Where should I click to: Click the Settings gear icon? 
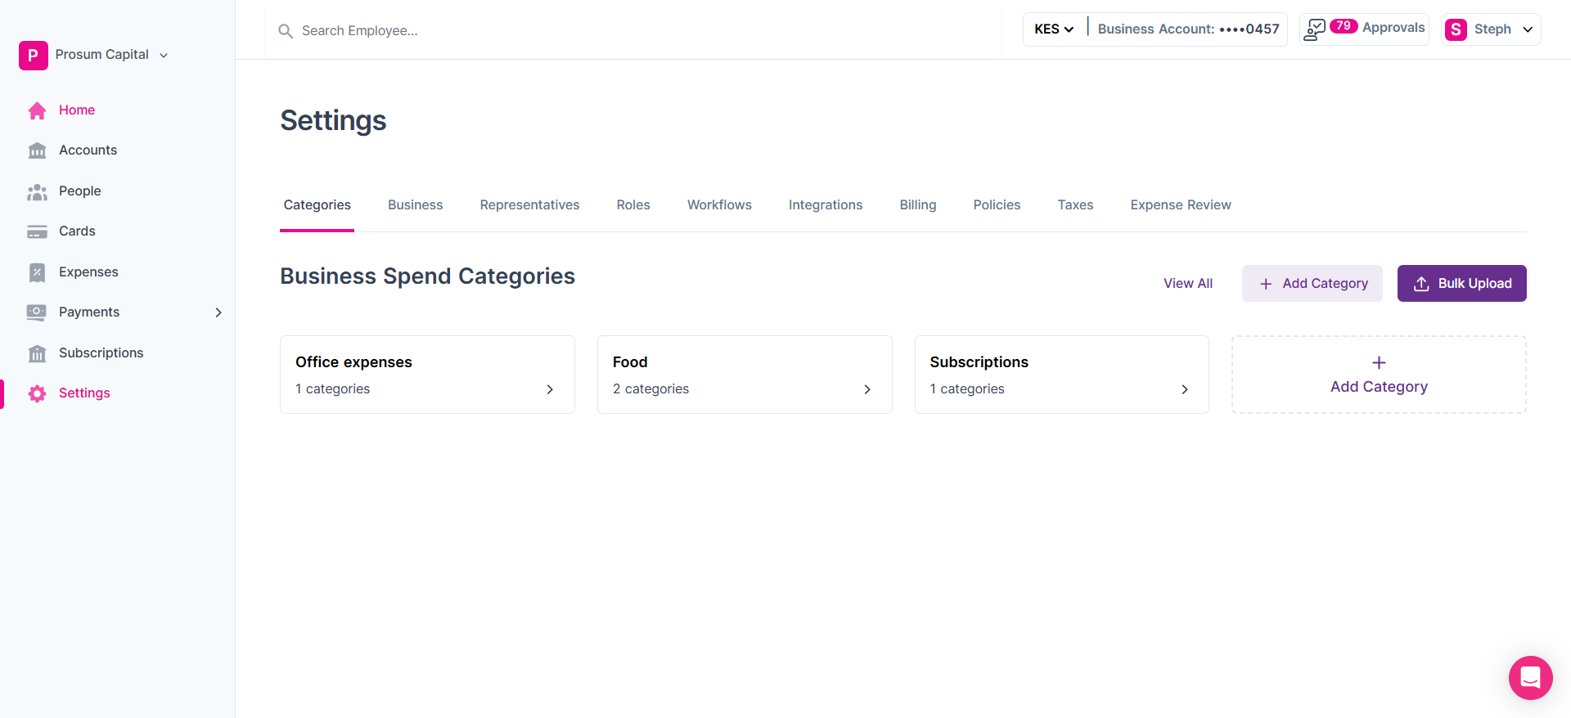pos(37,393)
